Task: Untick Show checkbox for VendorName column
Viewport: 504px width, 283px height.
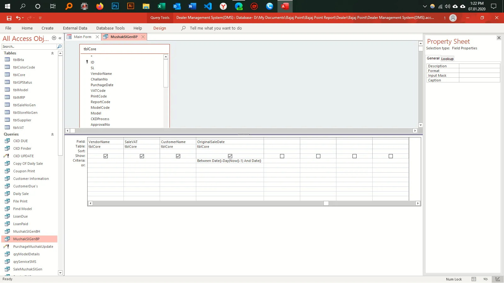Action: tap(106, 156)
